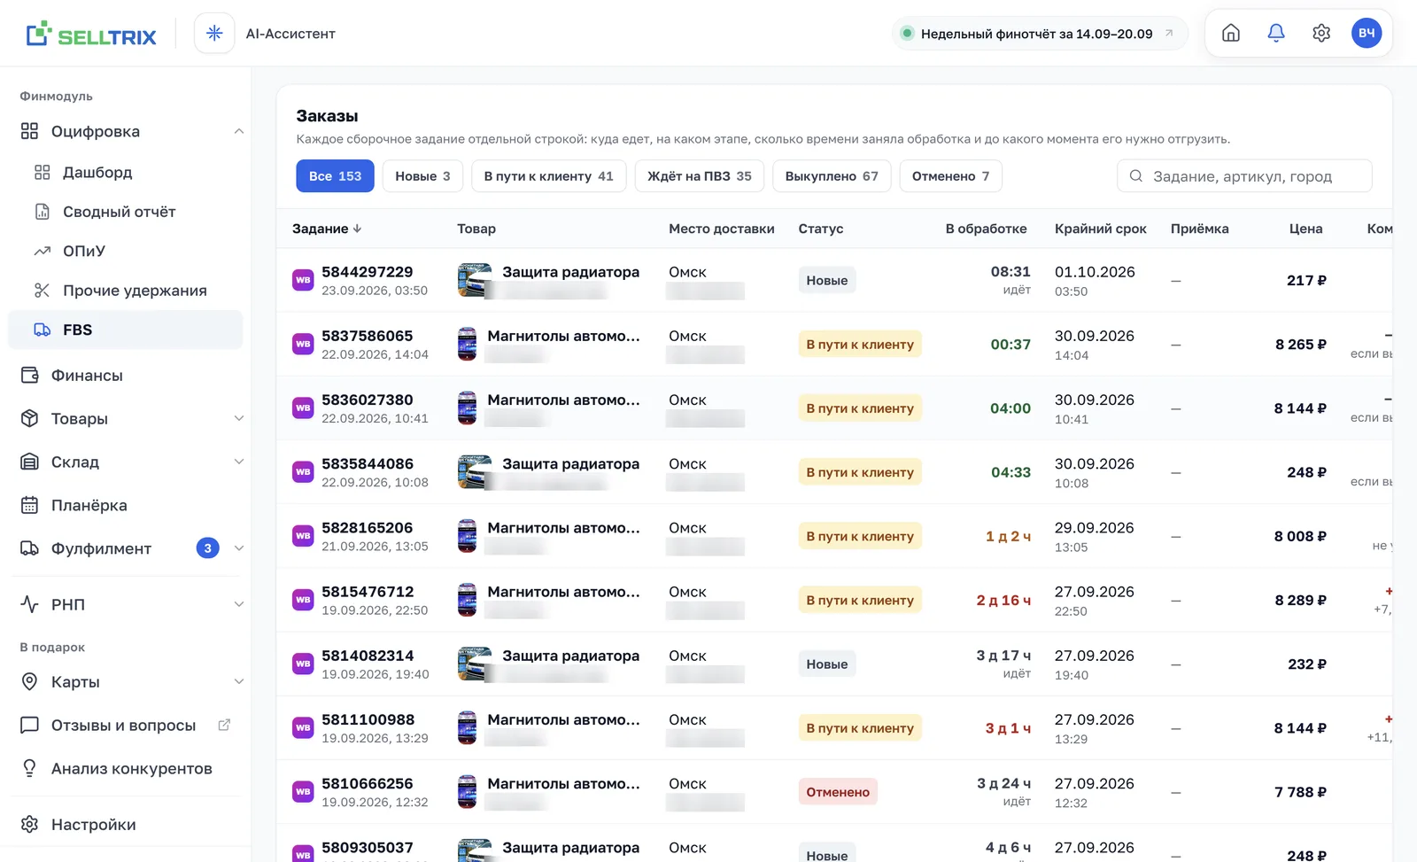Click the Дашборд grid icon
The image size is (1417, 862).
coord(42,172)
